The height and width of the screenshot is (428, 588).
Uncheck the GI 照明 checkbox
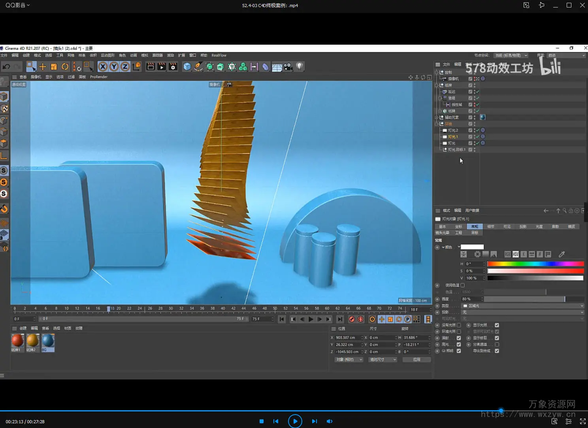[459, 351]
